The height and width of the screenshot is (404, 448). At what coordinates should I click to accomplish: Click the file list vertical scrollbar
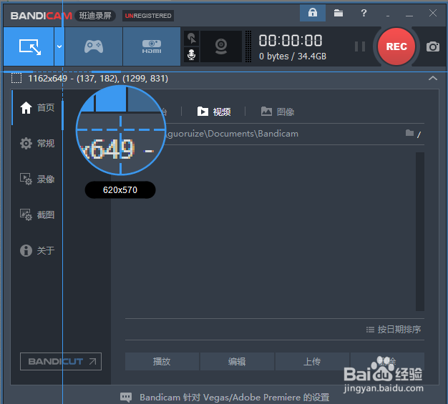419,232
